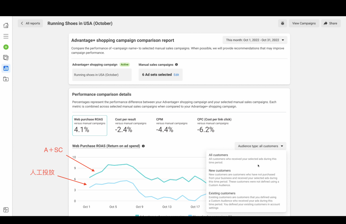This screenshot has width=346, height=224.
Task: Select the Cost per result metric card
Action: (131, 125)
